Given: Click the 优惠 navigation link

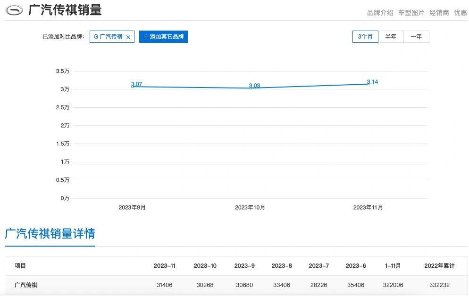Looking at the screenshot, I should (460, 13).
